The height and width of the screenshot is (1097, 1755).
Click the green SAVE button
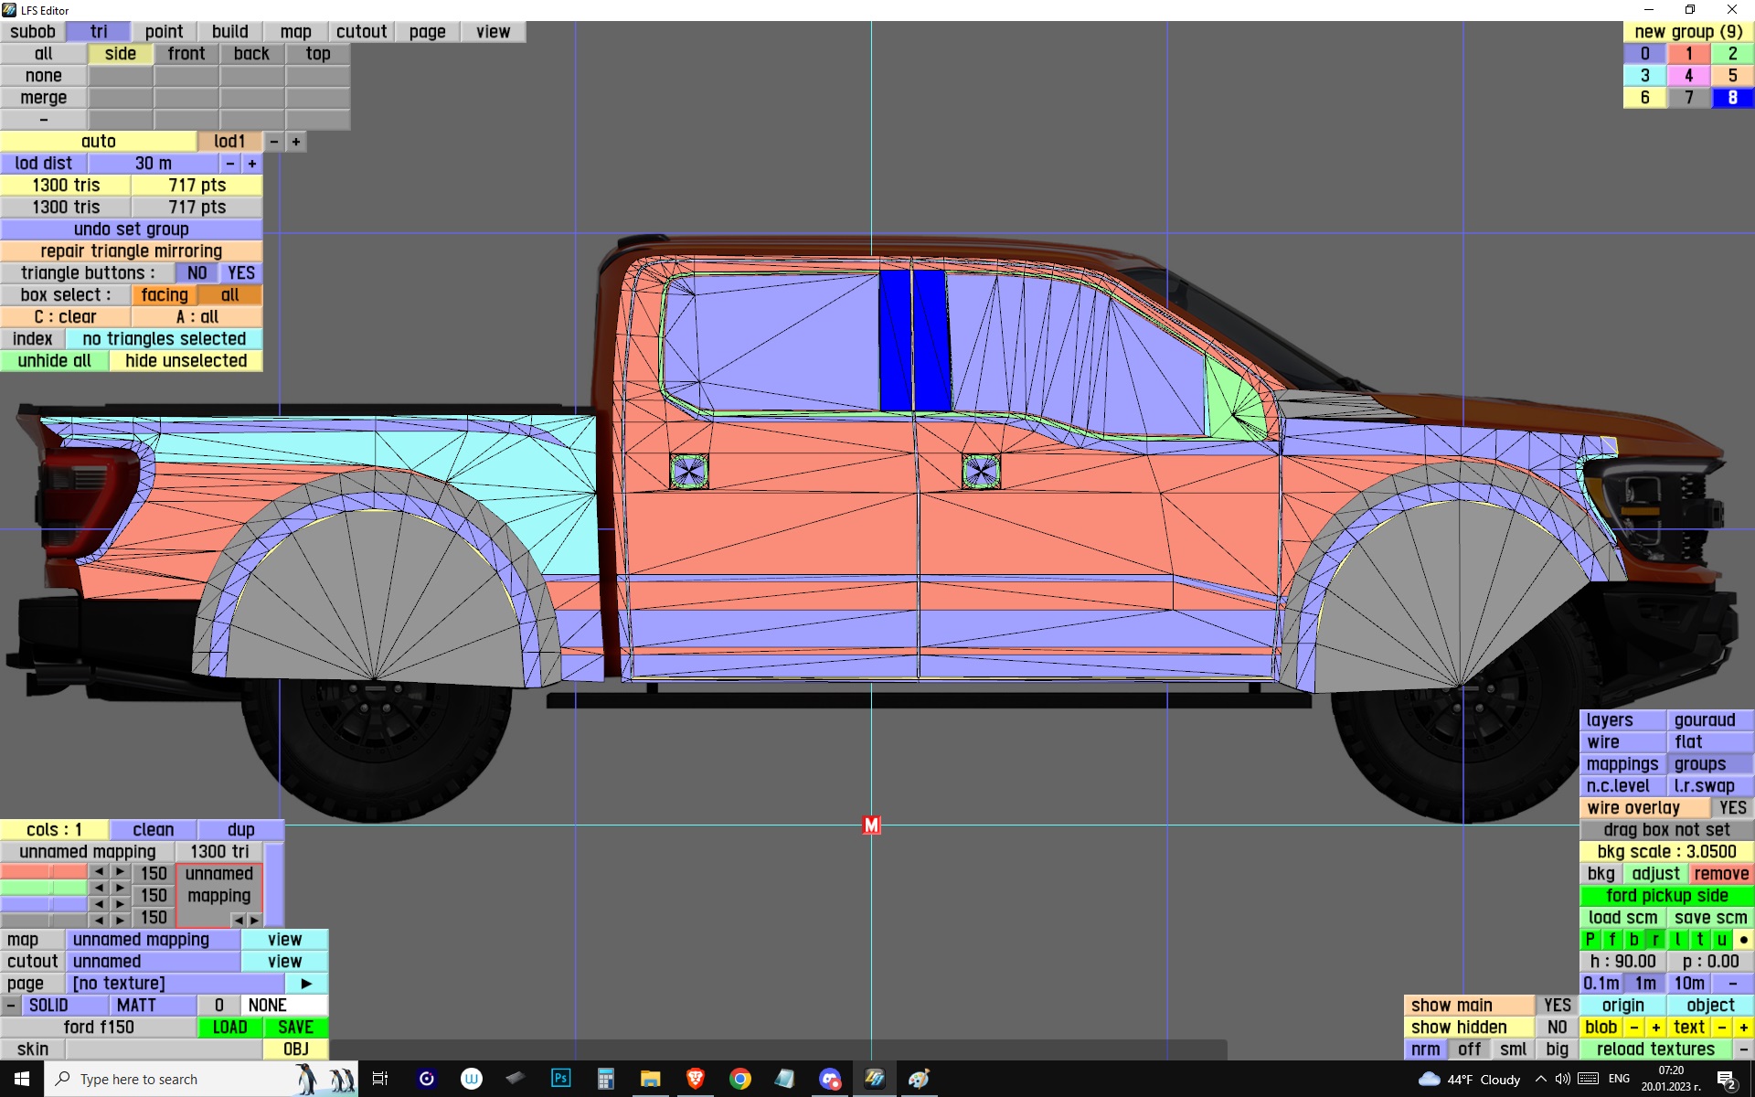pos(295,1028)
